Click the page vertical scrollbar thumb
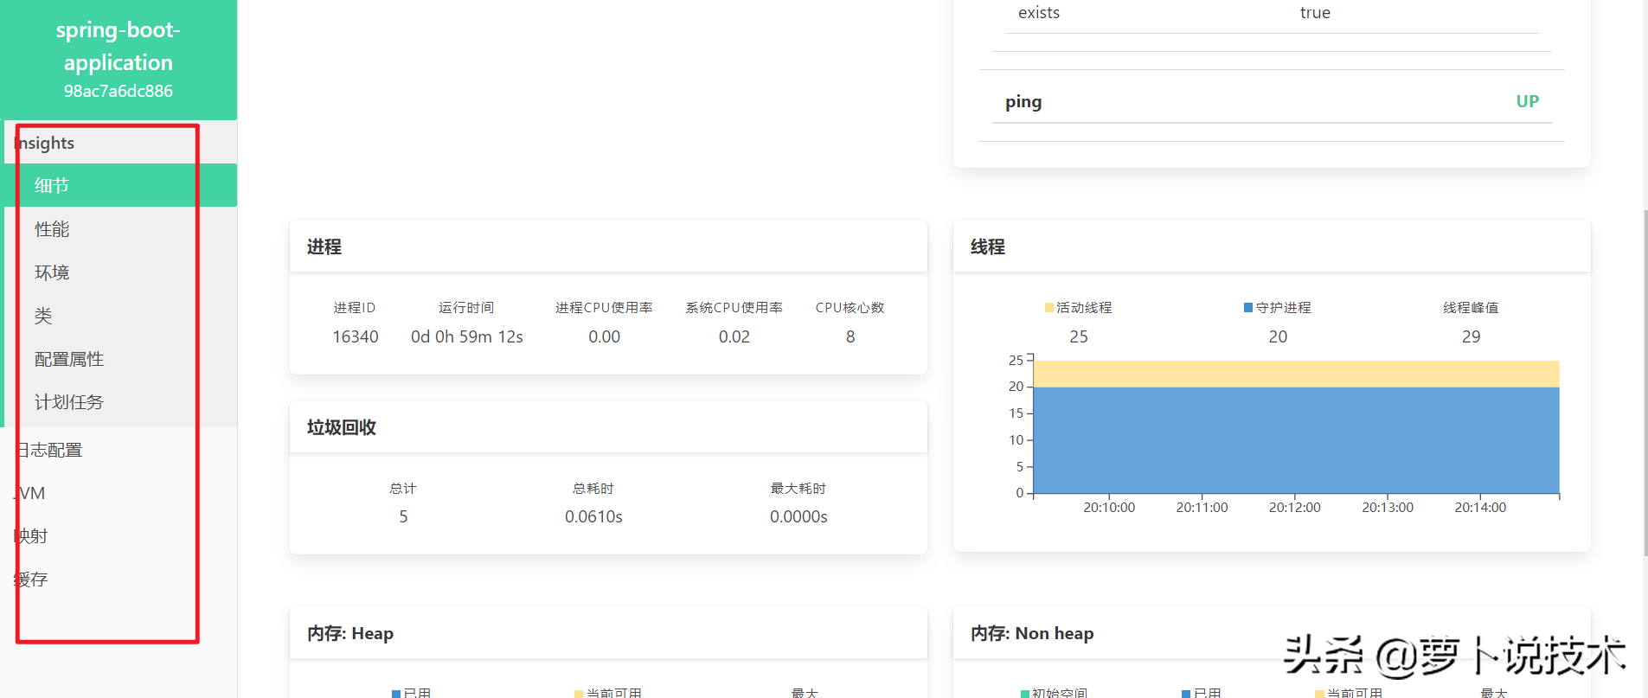The image size is (1648, 698). (x=1645, y=383)
